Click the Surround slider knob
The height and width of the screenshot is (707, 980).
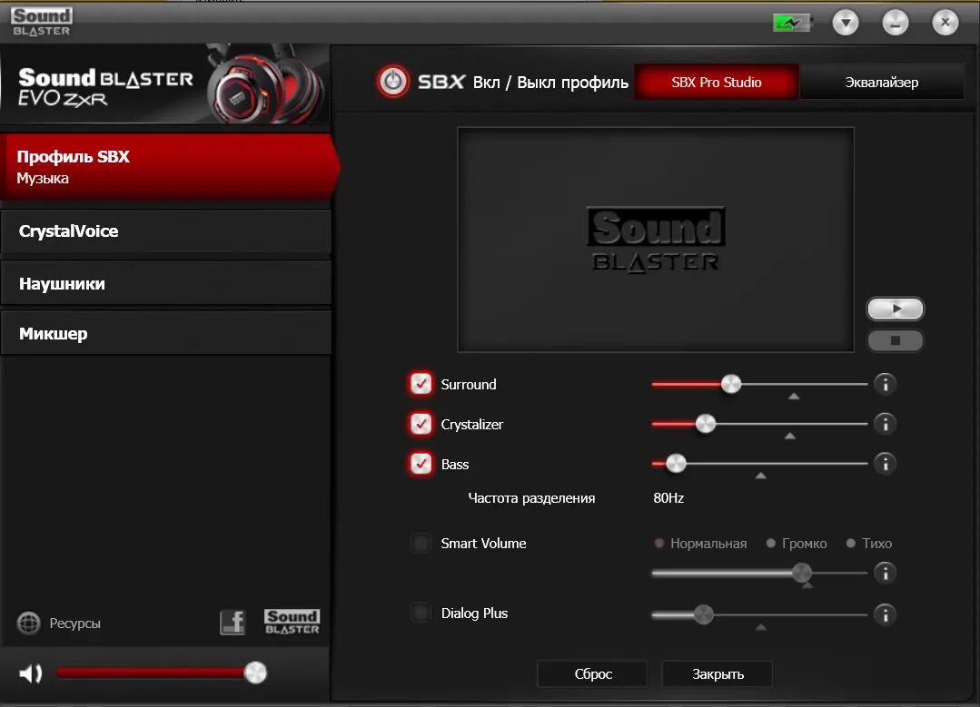point(730,384)
